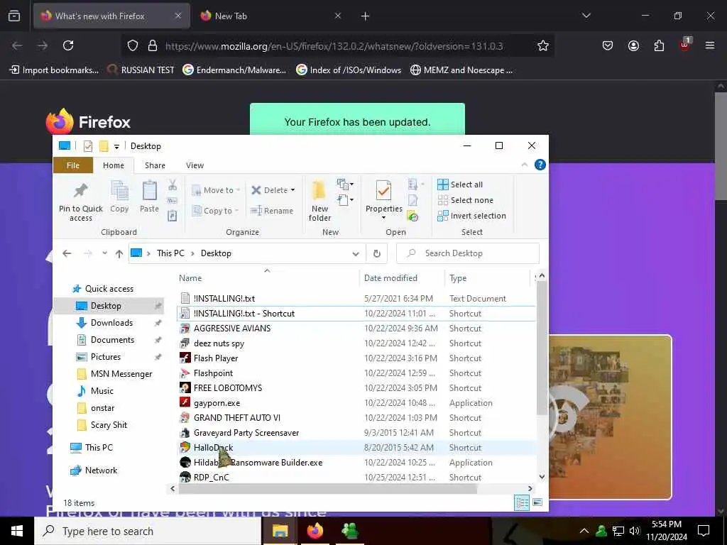This screenshot has width=727, height=545.
Task: Switch to the Share ribbon tab
Action: (155, 165)
